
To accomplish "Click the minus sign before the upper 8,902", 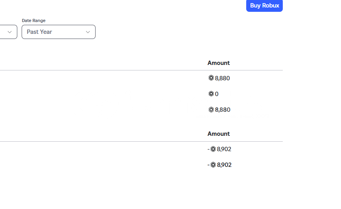I will (208, 149).
